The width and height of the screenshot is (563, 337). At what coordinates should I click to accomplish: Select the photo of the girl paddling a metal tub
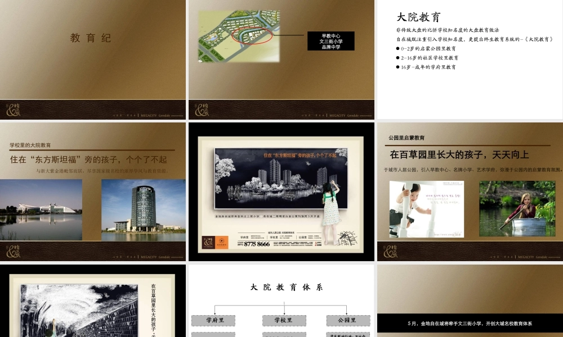[517, 208]
